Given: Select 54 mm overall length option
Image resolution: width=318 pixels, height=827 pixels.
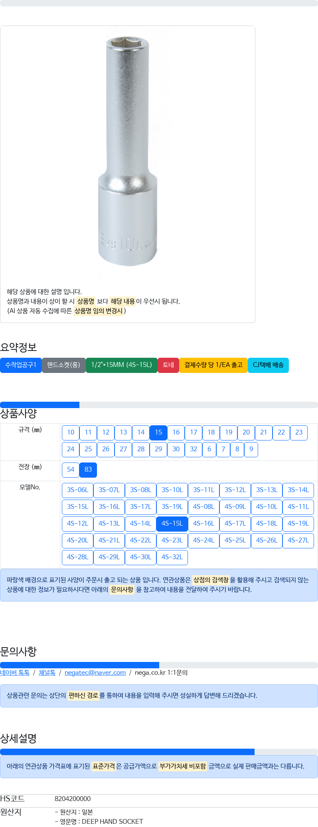Looking at the screenshot, I should (71, 470).
